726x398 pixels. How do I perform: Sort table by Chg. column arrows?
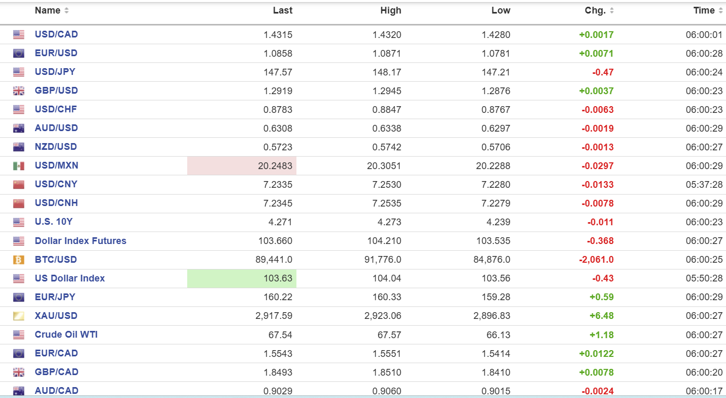[x=612, y=11]
